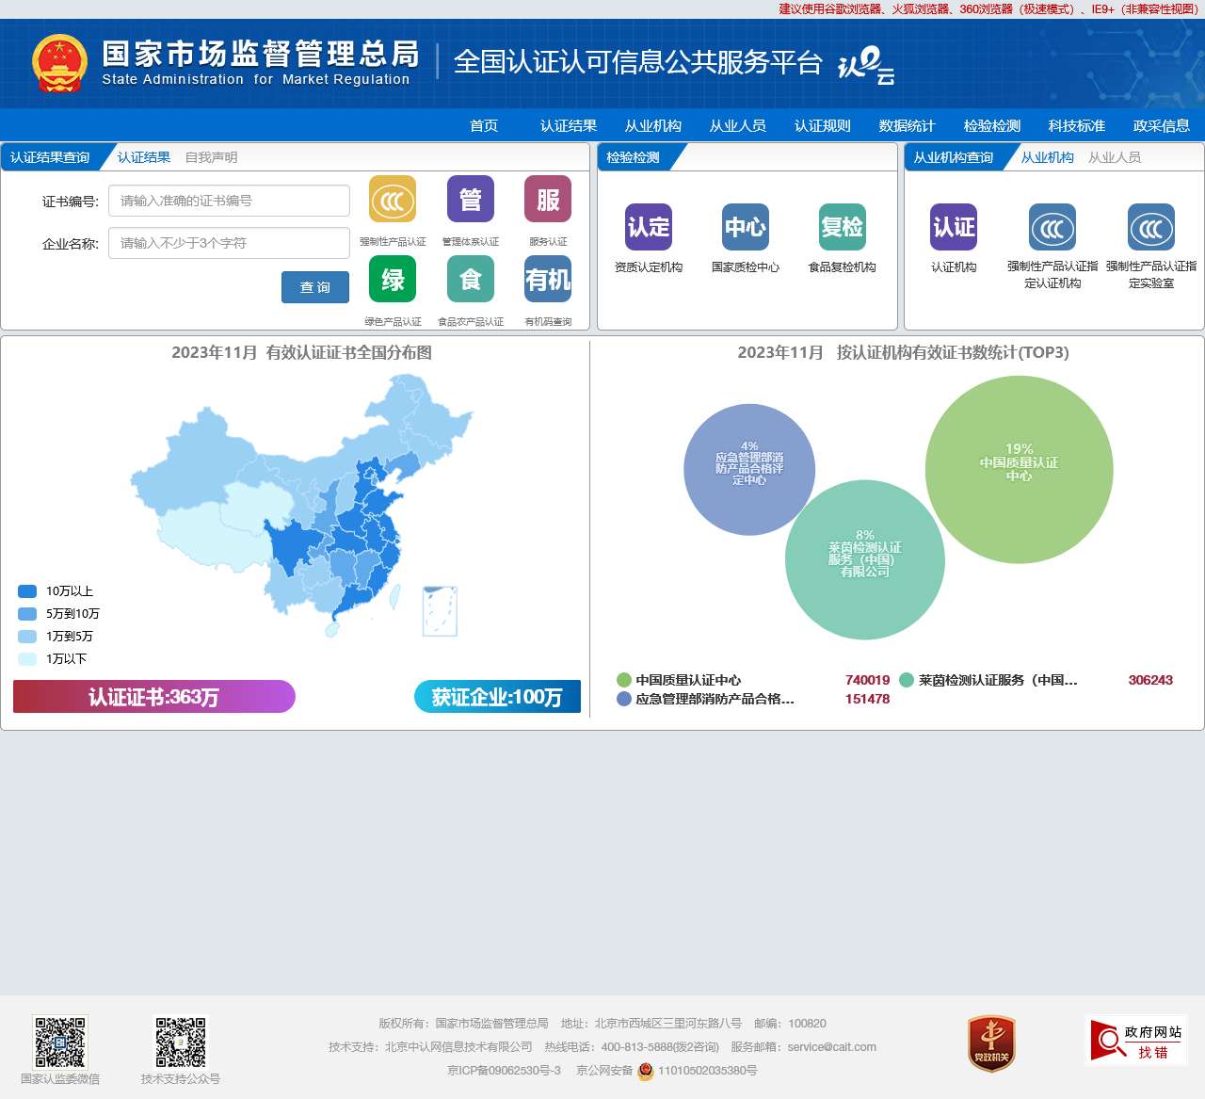Click the browser recommendation notice at top
The width and height of the screenshot is (1205, 1099).
pyautogui.click(x=988, y=9)
